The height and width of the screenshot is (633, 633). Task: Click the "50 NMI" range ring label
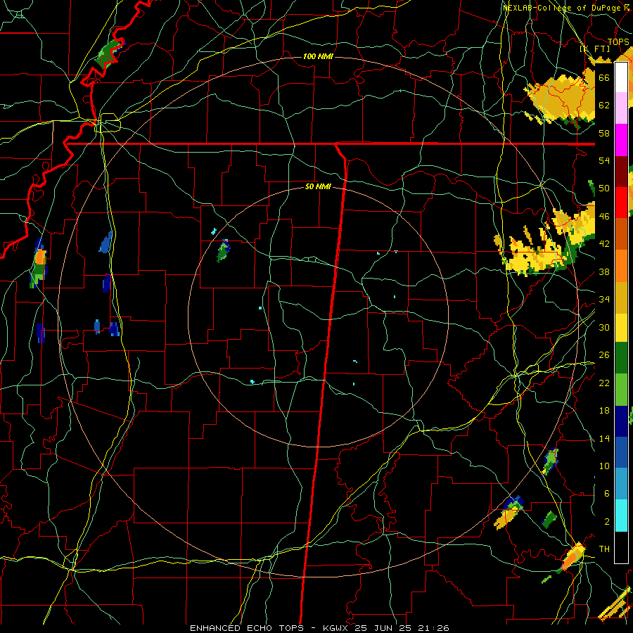(x=318, y=186)
